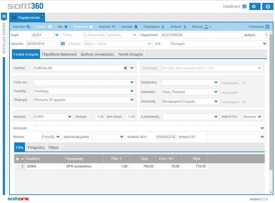Expand the Ιδιότητα dropdown
This screenshot has height=203, width=275.
(58, 137)
